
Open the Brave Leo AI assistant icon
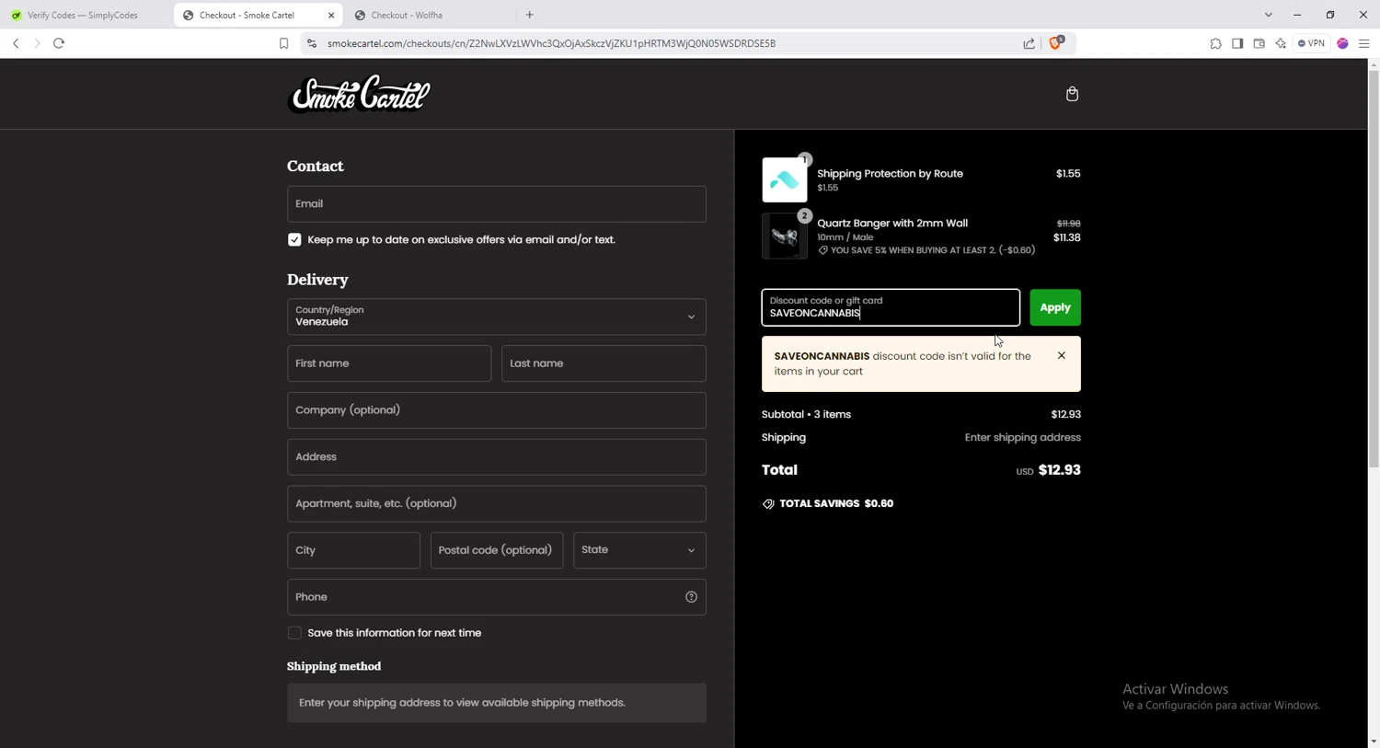[1281, 43]
